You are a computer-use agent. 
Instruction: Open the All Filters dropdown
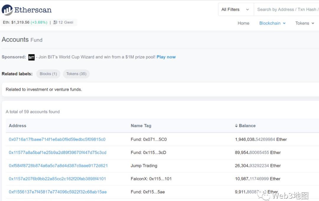pyautogui.click(x=235, y=9)
